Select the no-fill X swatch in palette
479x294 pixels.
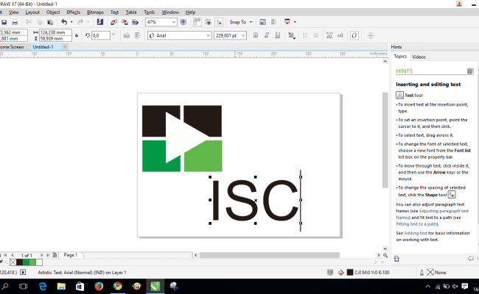13,262
